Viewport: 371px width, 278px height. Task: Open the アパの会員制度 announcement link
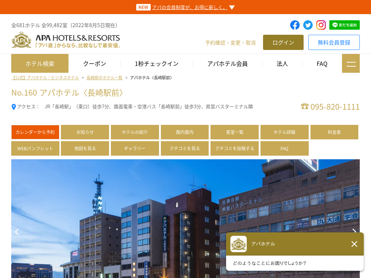click(x=190, y=7)
